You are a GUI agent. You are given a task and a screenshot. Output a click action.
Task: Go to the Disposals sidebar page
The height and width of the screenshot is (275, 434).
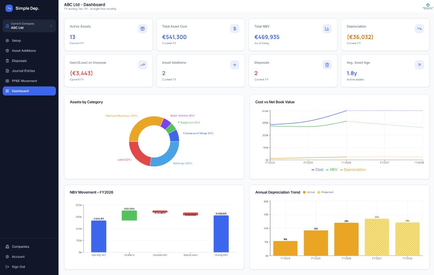[29, 61]
